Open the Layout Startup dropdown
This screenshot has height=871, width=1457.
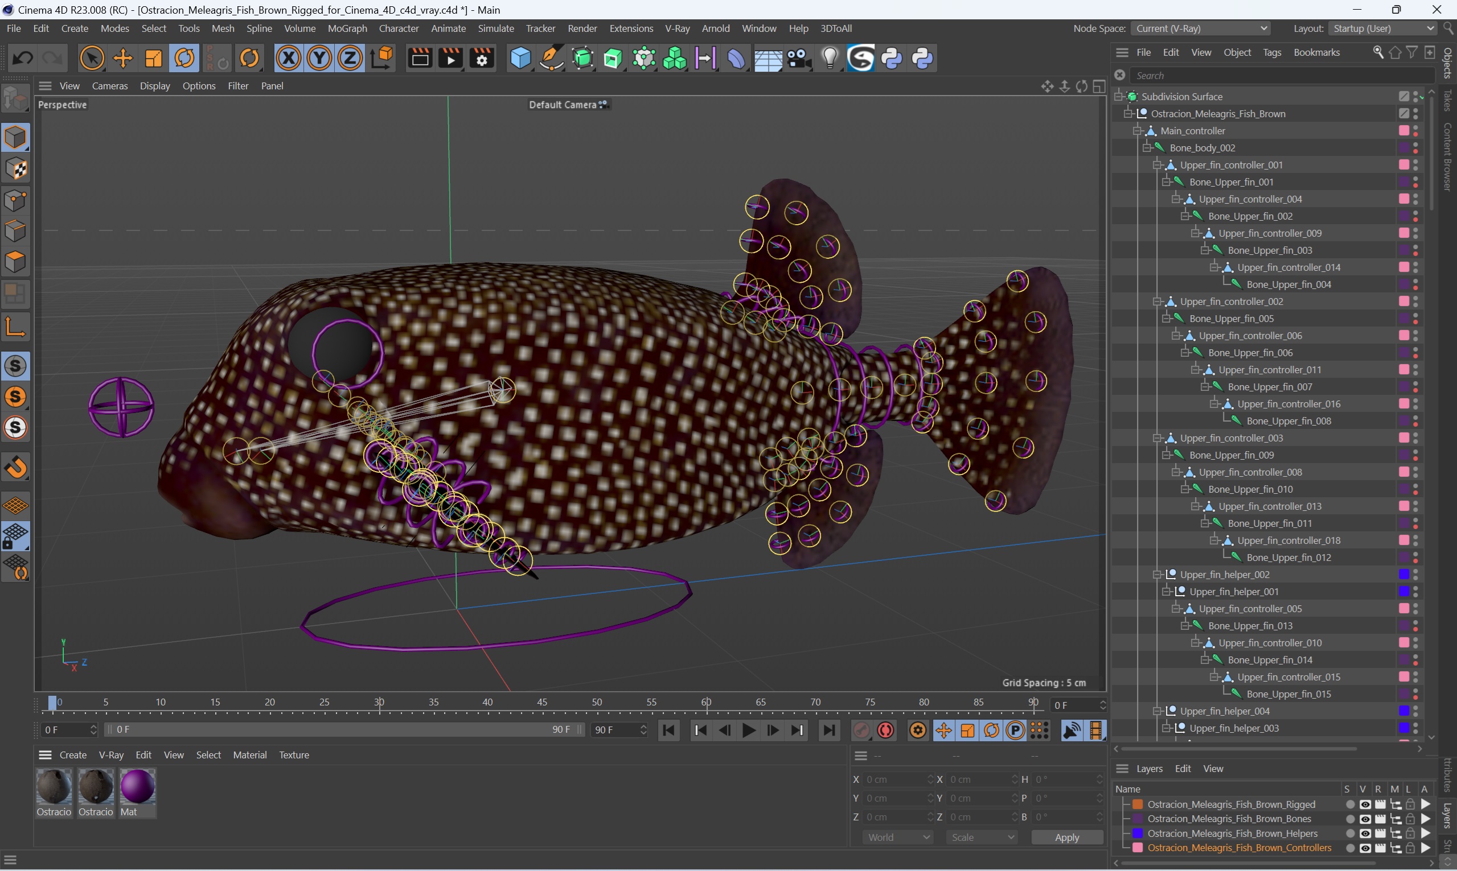click(1382, 28)
